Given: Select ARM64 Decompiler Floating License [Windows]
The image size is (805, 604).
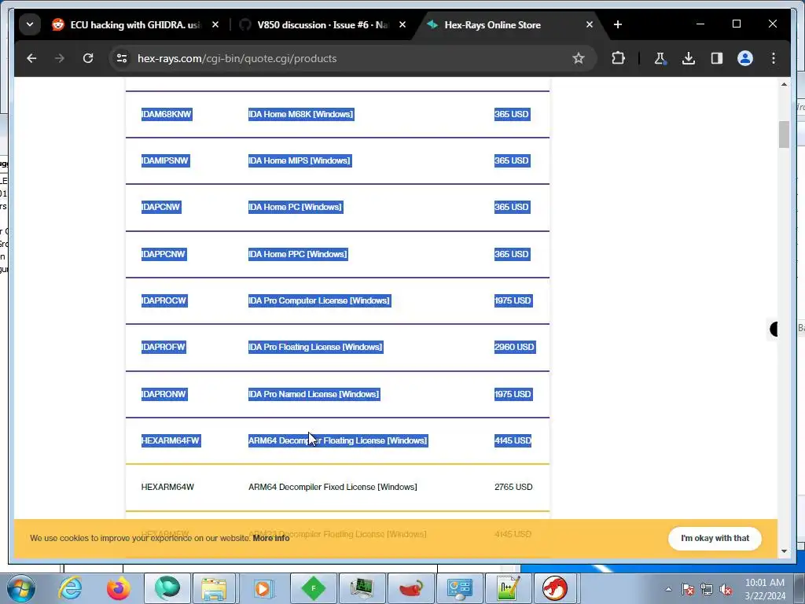Looking at the screenshot, I should 338,440.
